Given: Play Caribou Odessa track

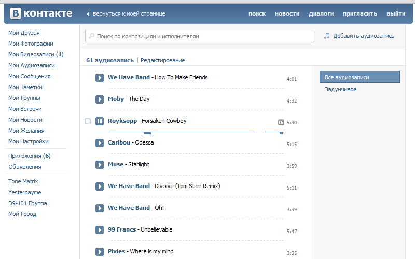Looking at the screenshot, I should [100, 143].
